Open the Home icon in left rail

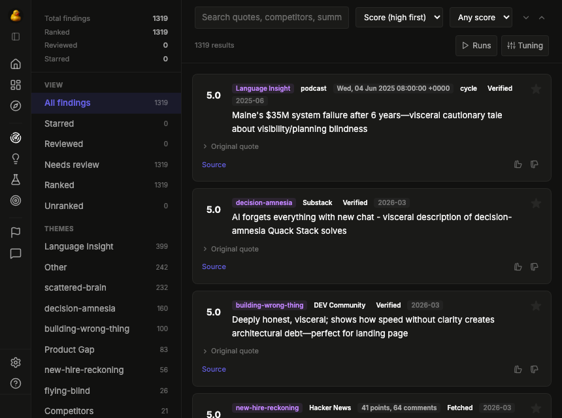pos(15,64)
